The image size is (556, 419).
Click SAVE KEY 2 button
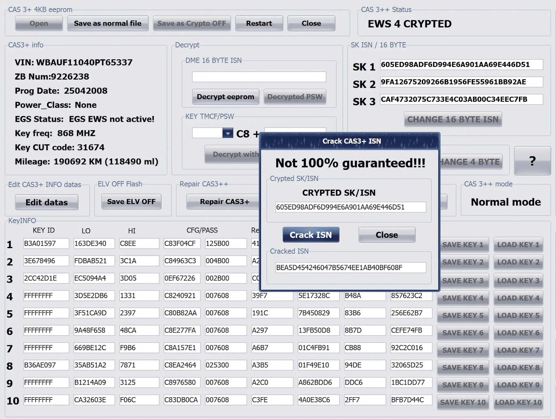[463, 262]
